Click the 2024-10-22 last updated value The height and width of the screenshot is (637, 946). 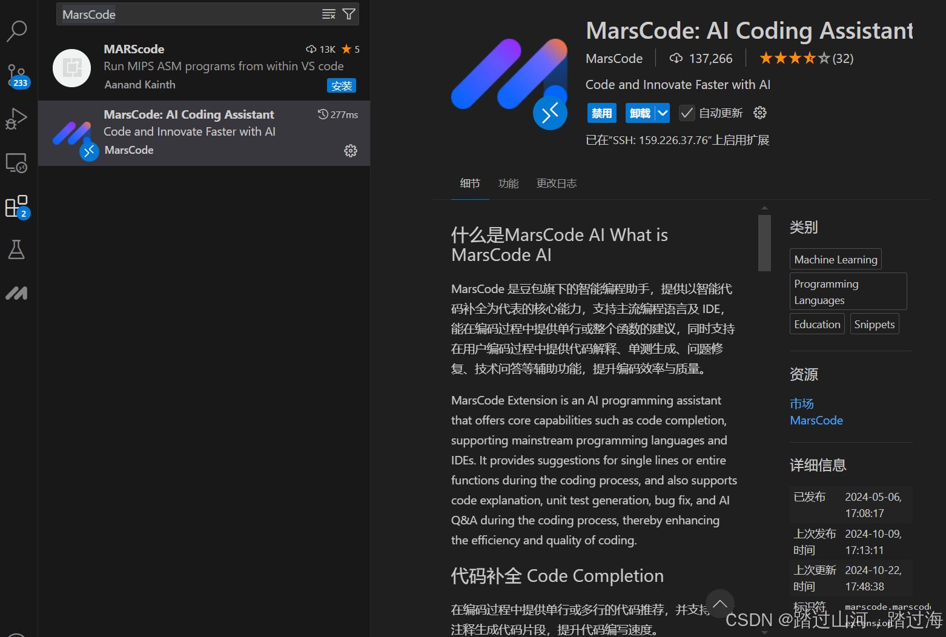tap(873, 578)
